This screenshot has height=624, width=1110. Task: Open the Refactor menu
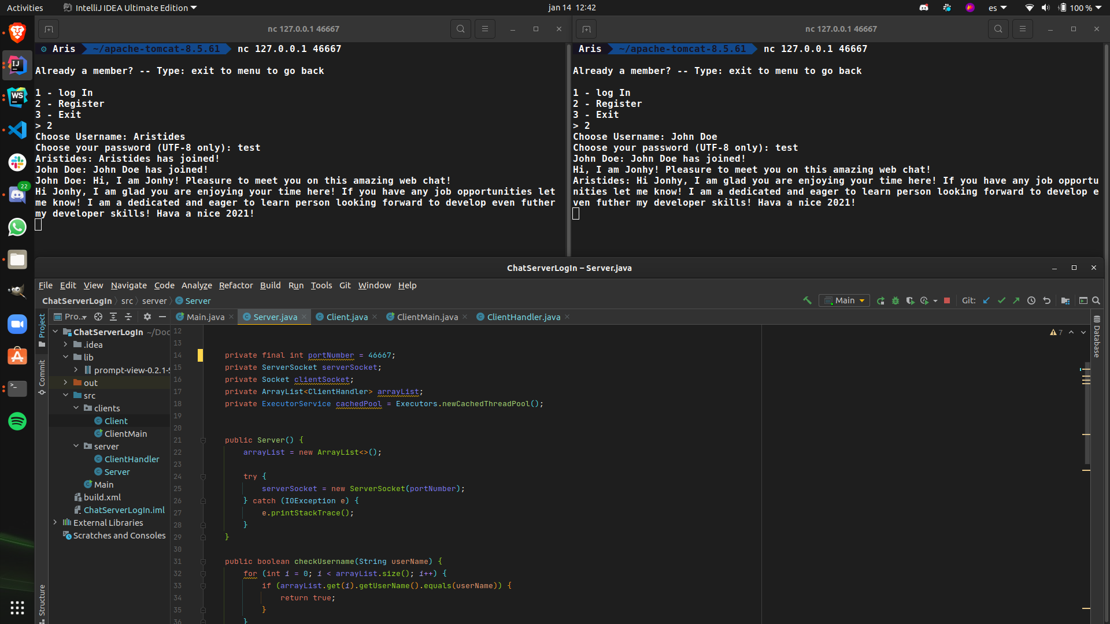click(x=236, y=285)
